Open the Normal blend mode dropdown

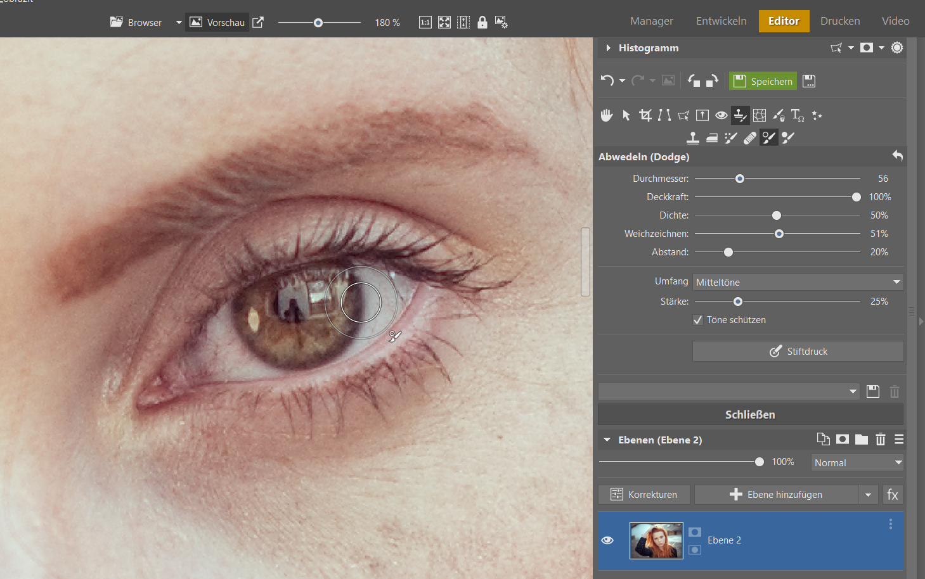click(857, 462)
